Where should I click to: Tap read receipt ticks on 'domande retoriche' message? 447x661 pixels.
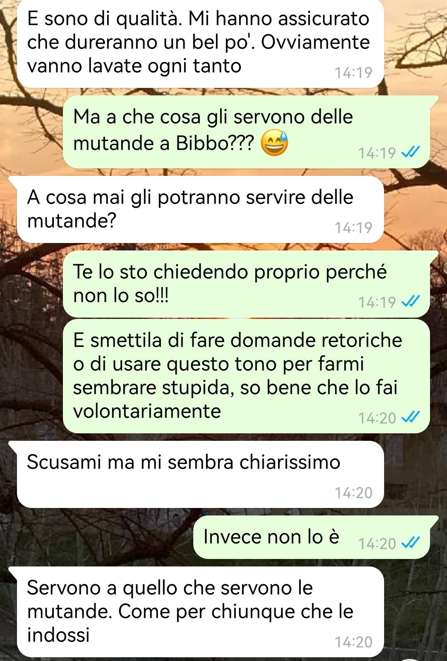coord(411,417)
